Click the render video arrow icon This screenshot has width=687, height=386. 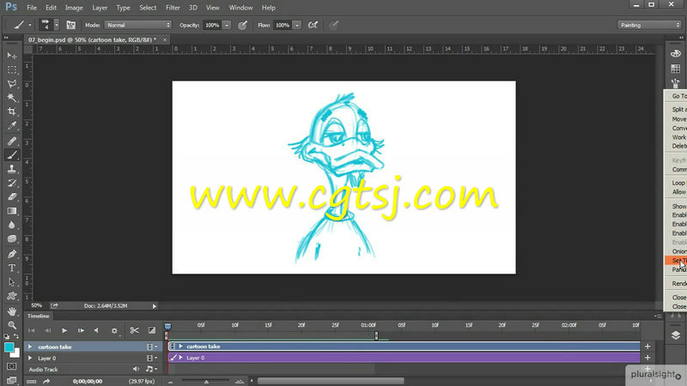pyautogui.click(x=46, y=381)
